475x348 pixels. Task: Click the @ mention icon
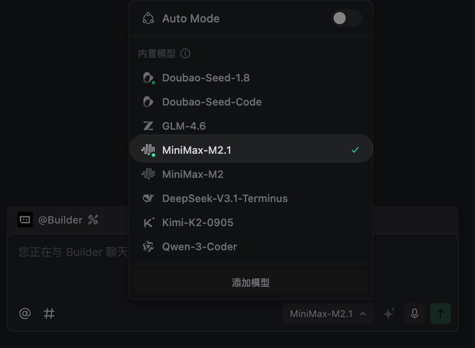pyautogui.click(x=25, y=313)
